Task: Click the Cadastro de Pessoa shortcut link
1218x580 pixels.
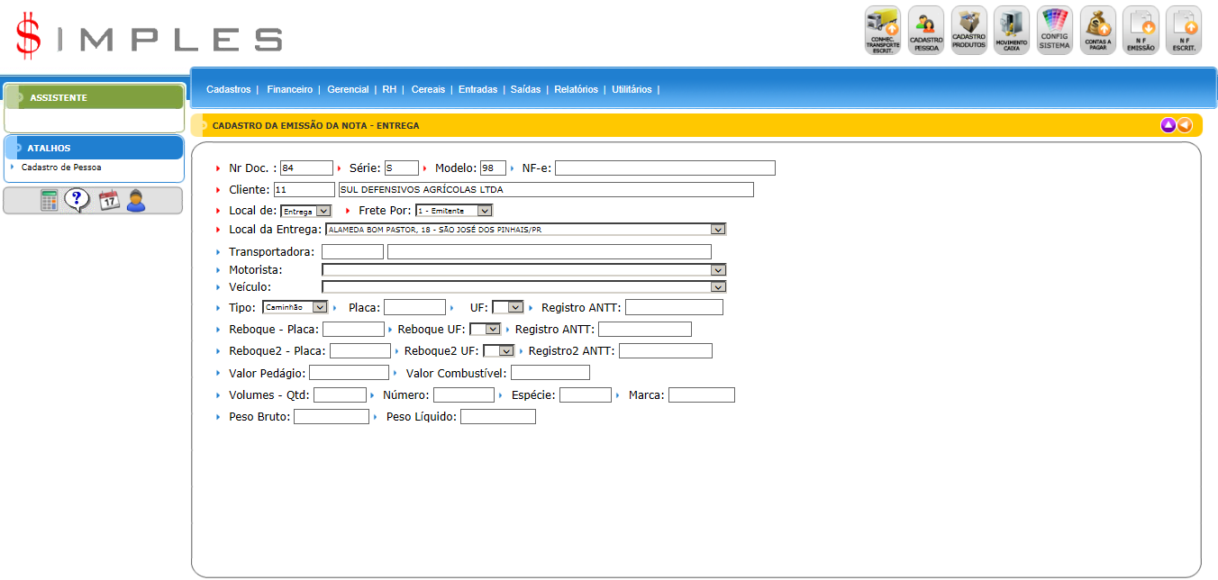Action: [x=61, y=168]
